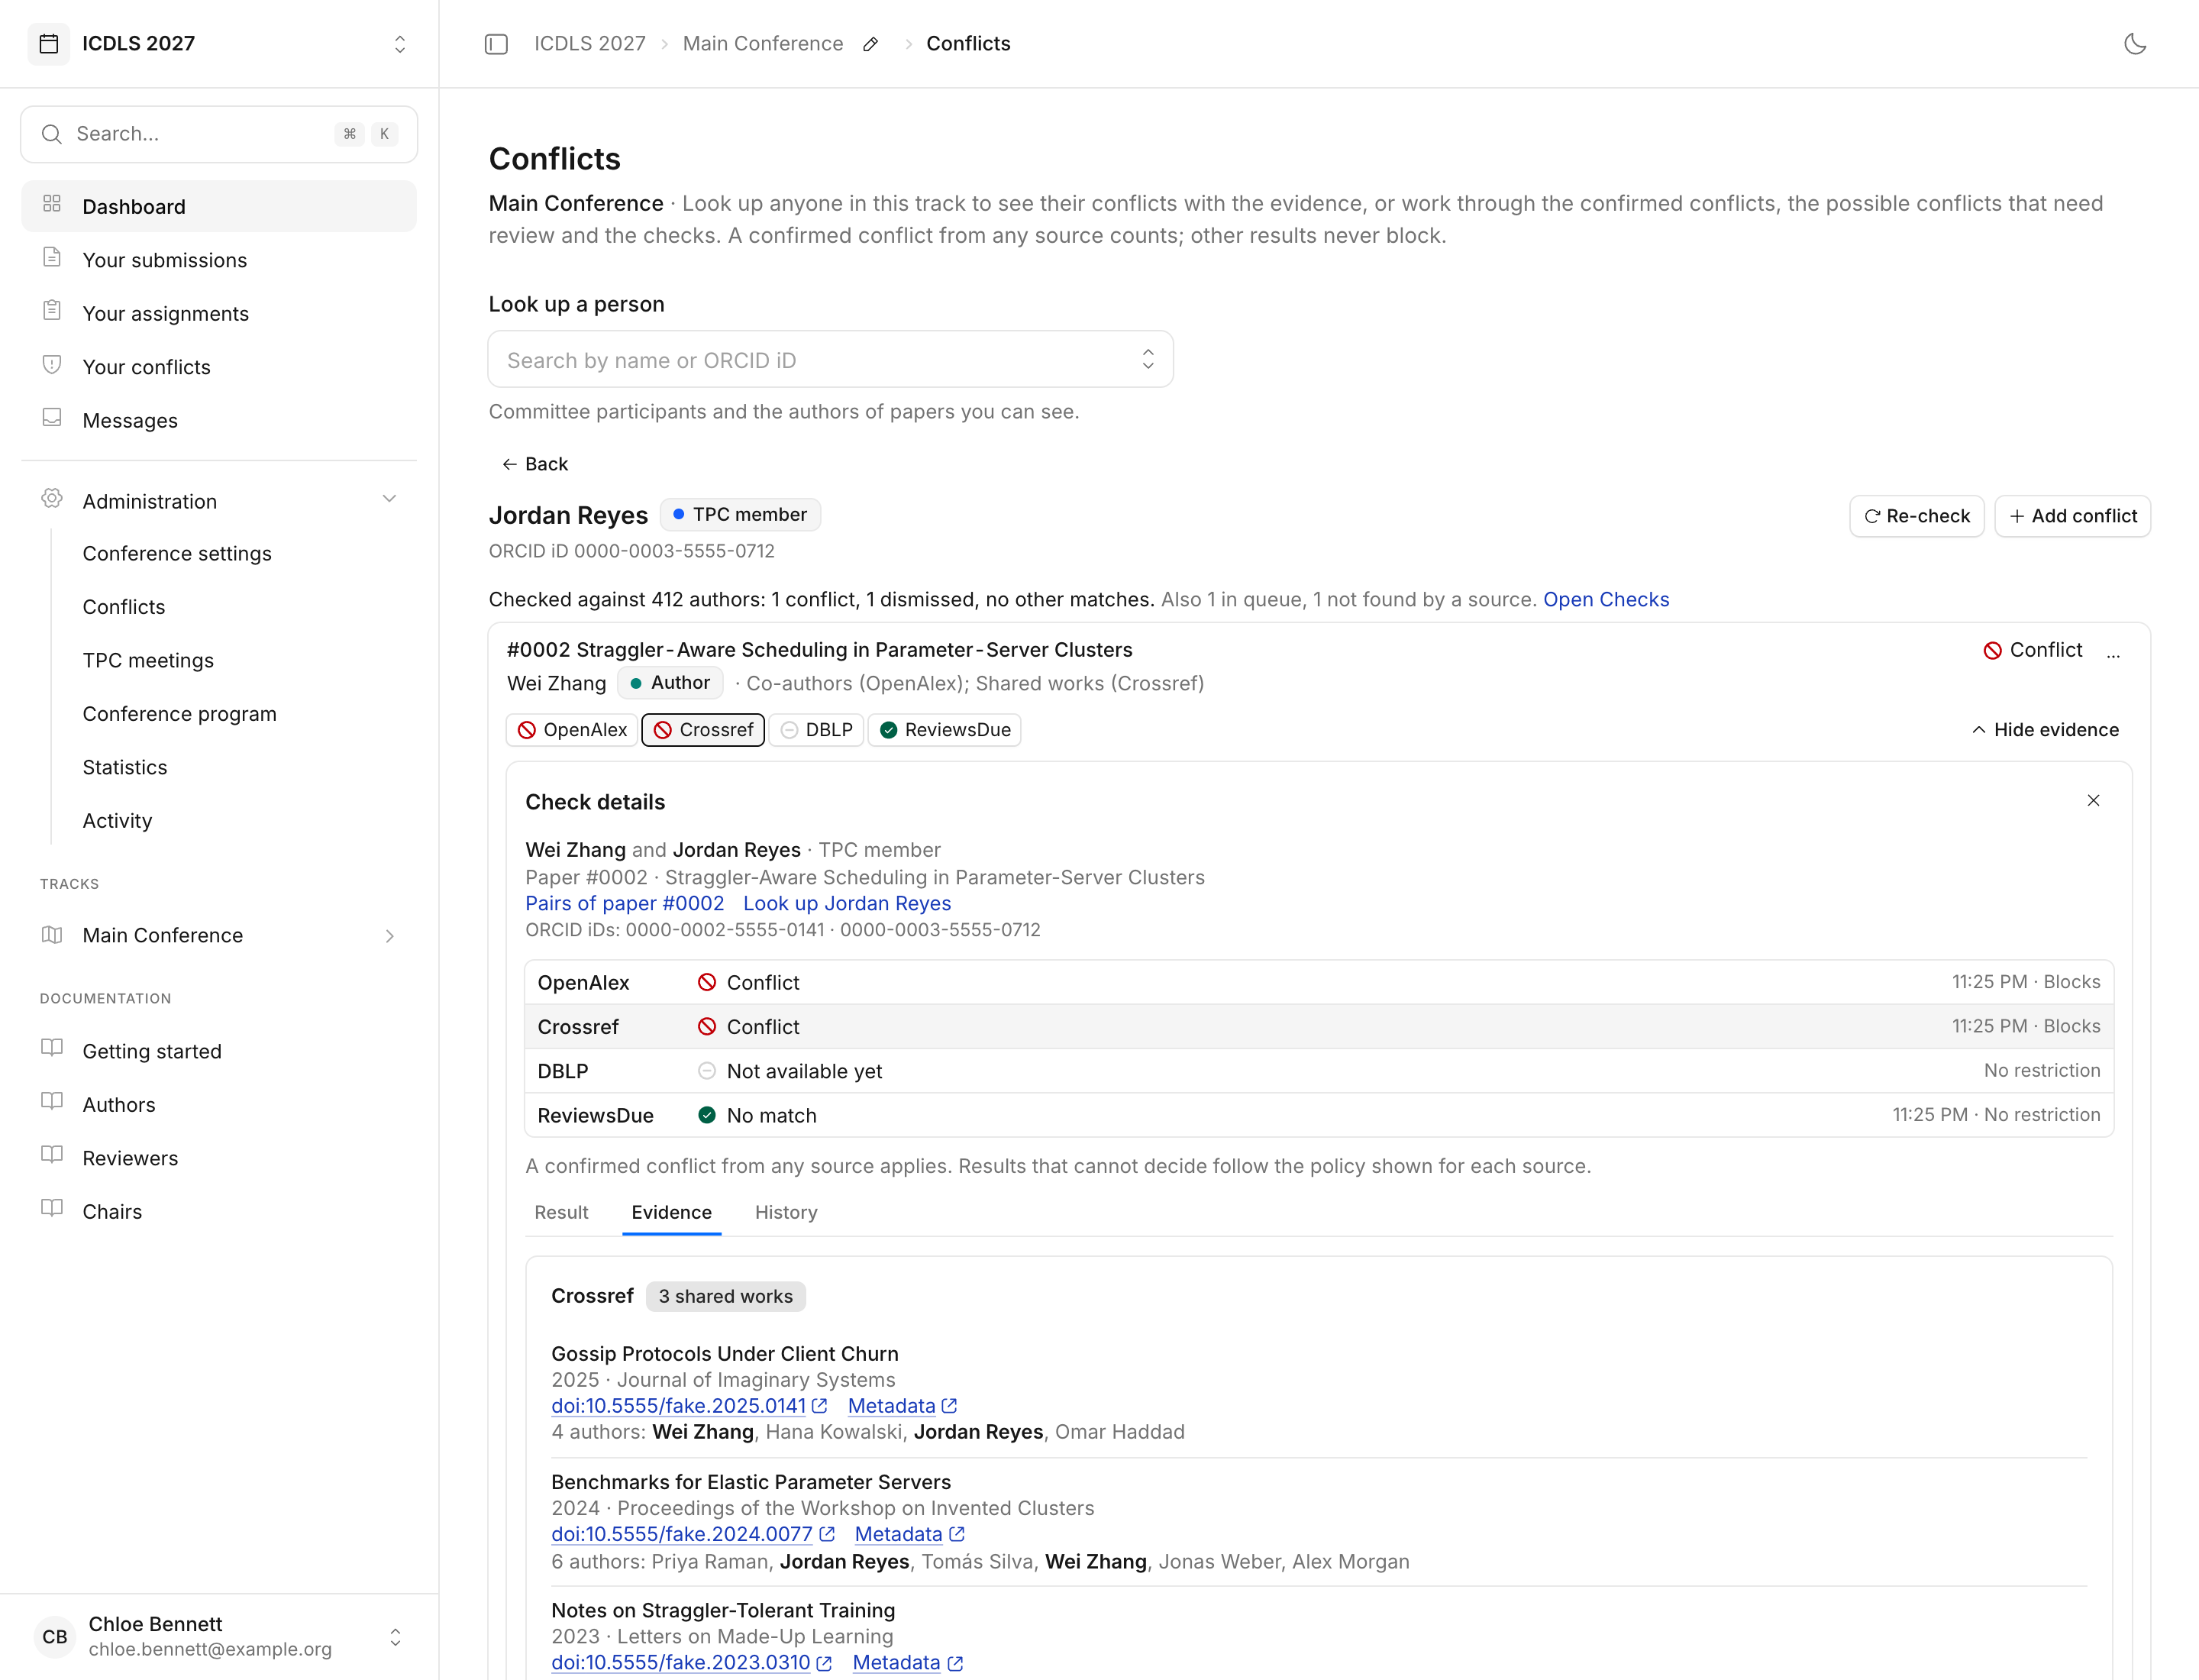
Task: Close the Check details panel
Action: pos(2093,800)
